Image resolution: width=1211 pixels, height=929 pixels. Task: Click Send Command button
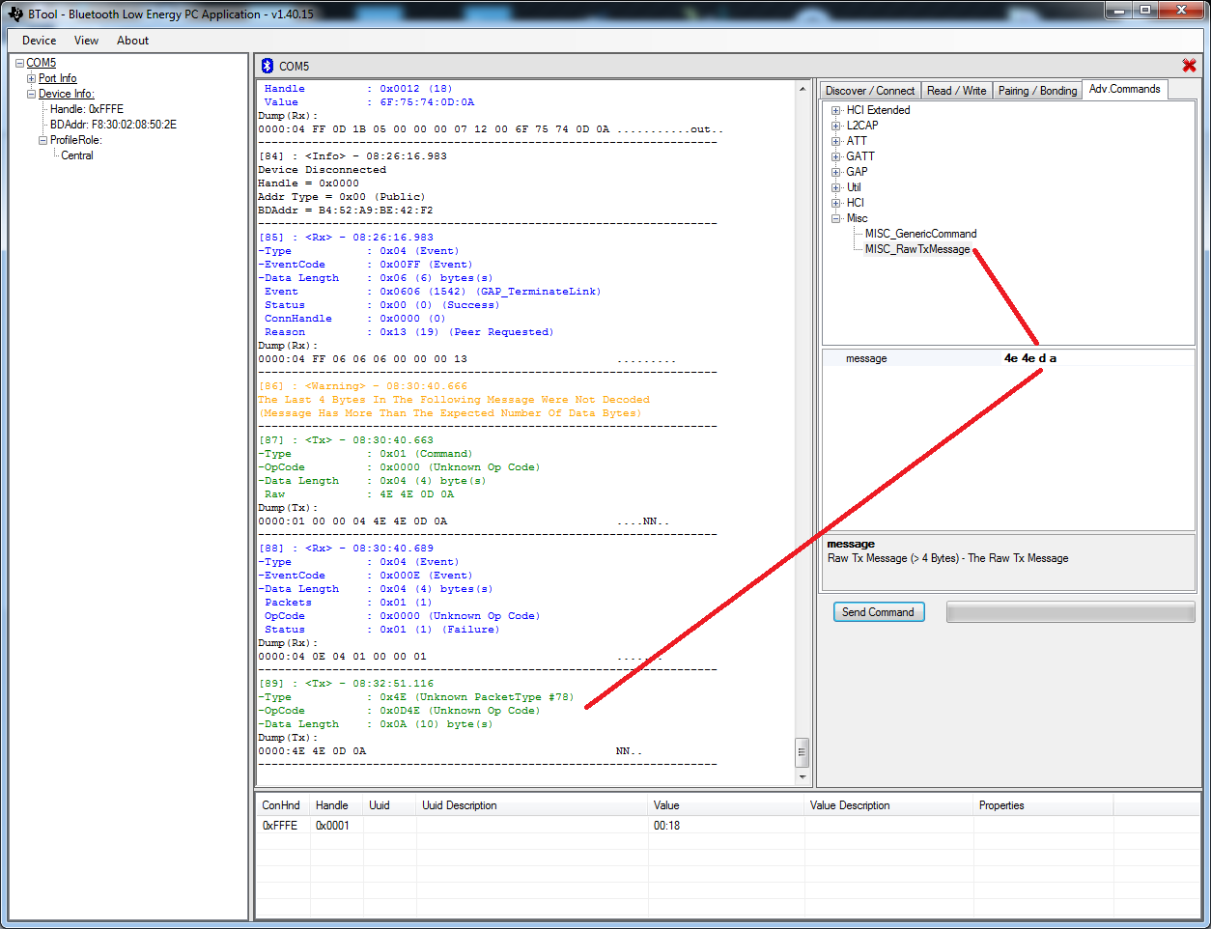tap(879, 612)
